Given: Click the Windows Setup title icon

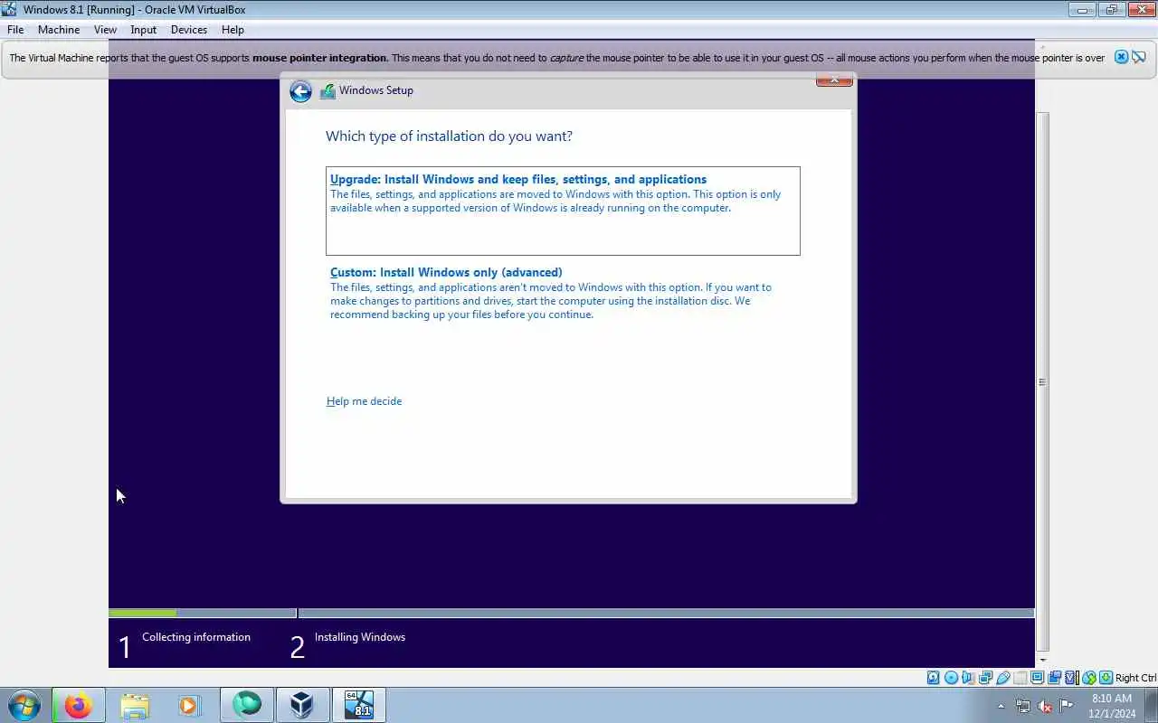Looking at the screenshot, I should pos(327,91).
